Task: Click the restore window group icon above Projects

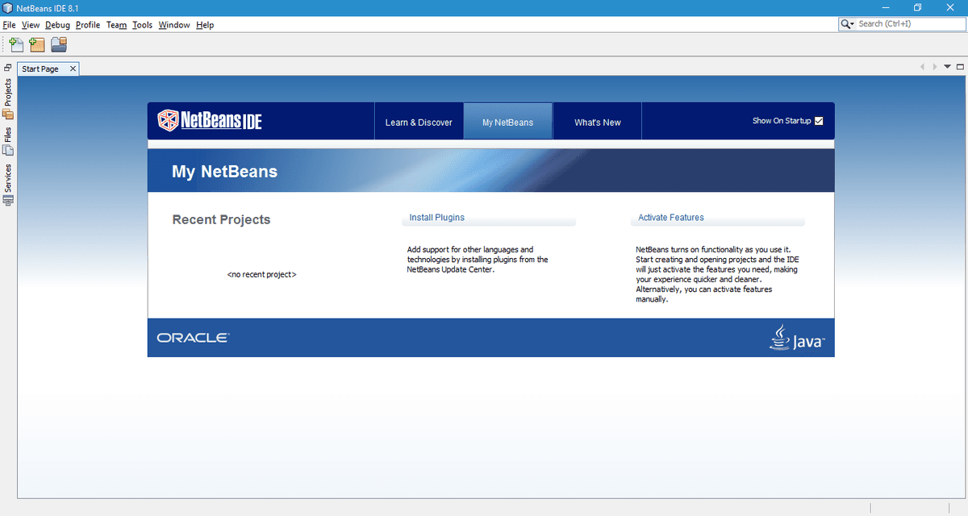Action: (7, 68)
